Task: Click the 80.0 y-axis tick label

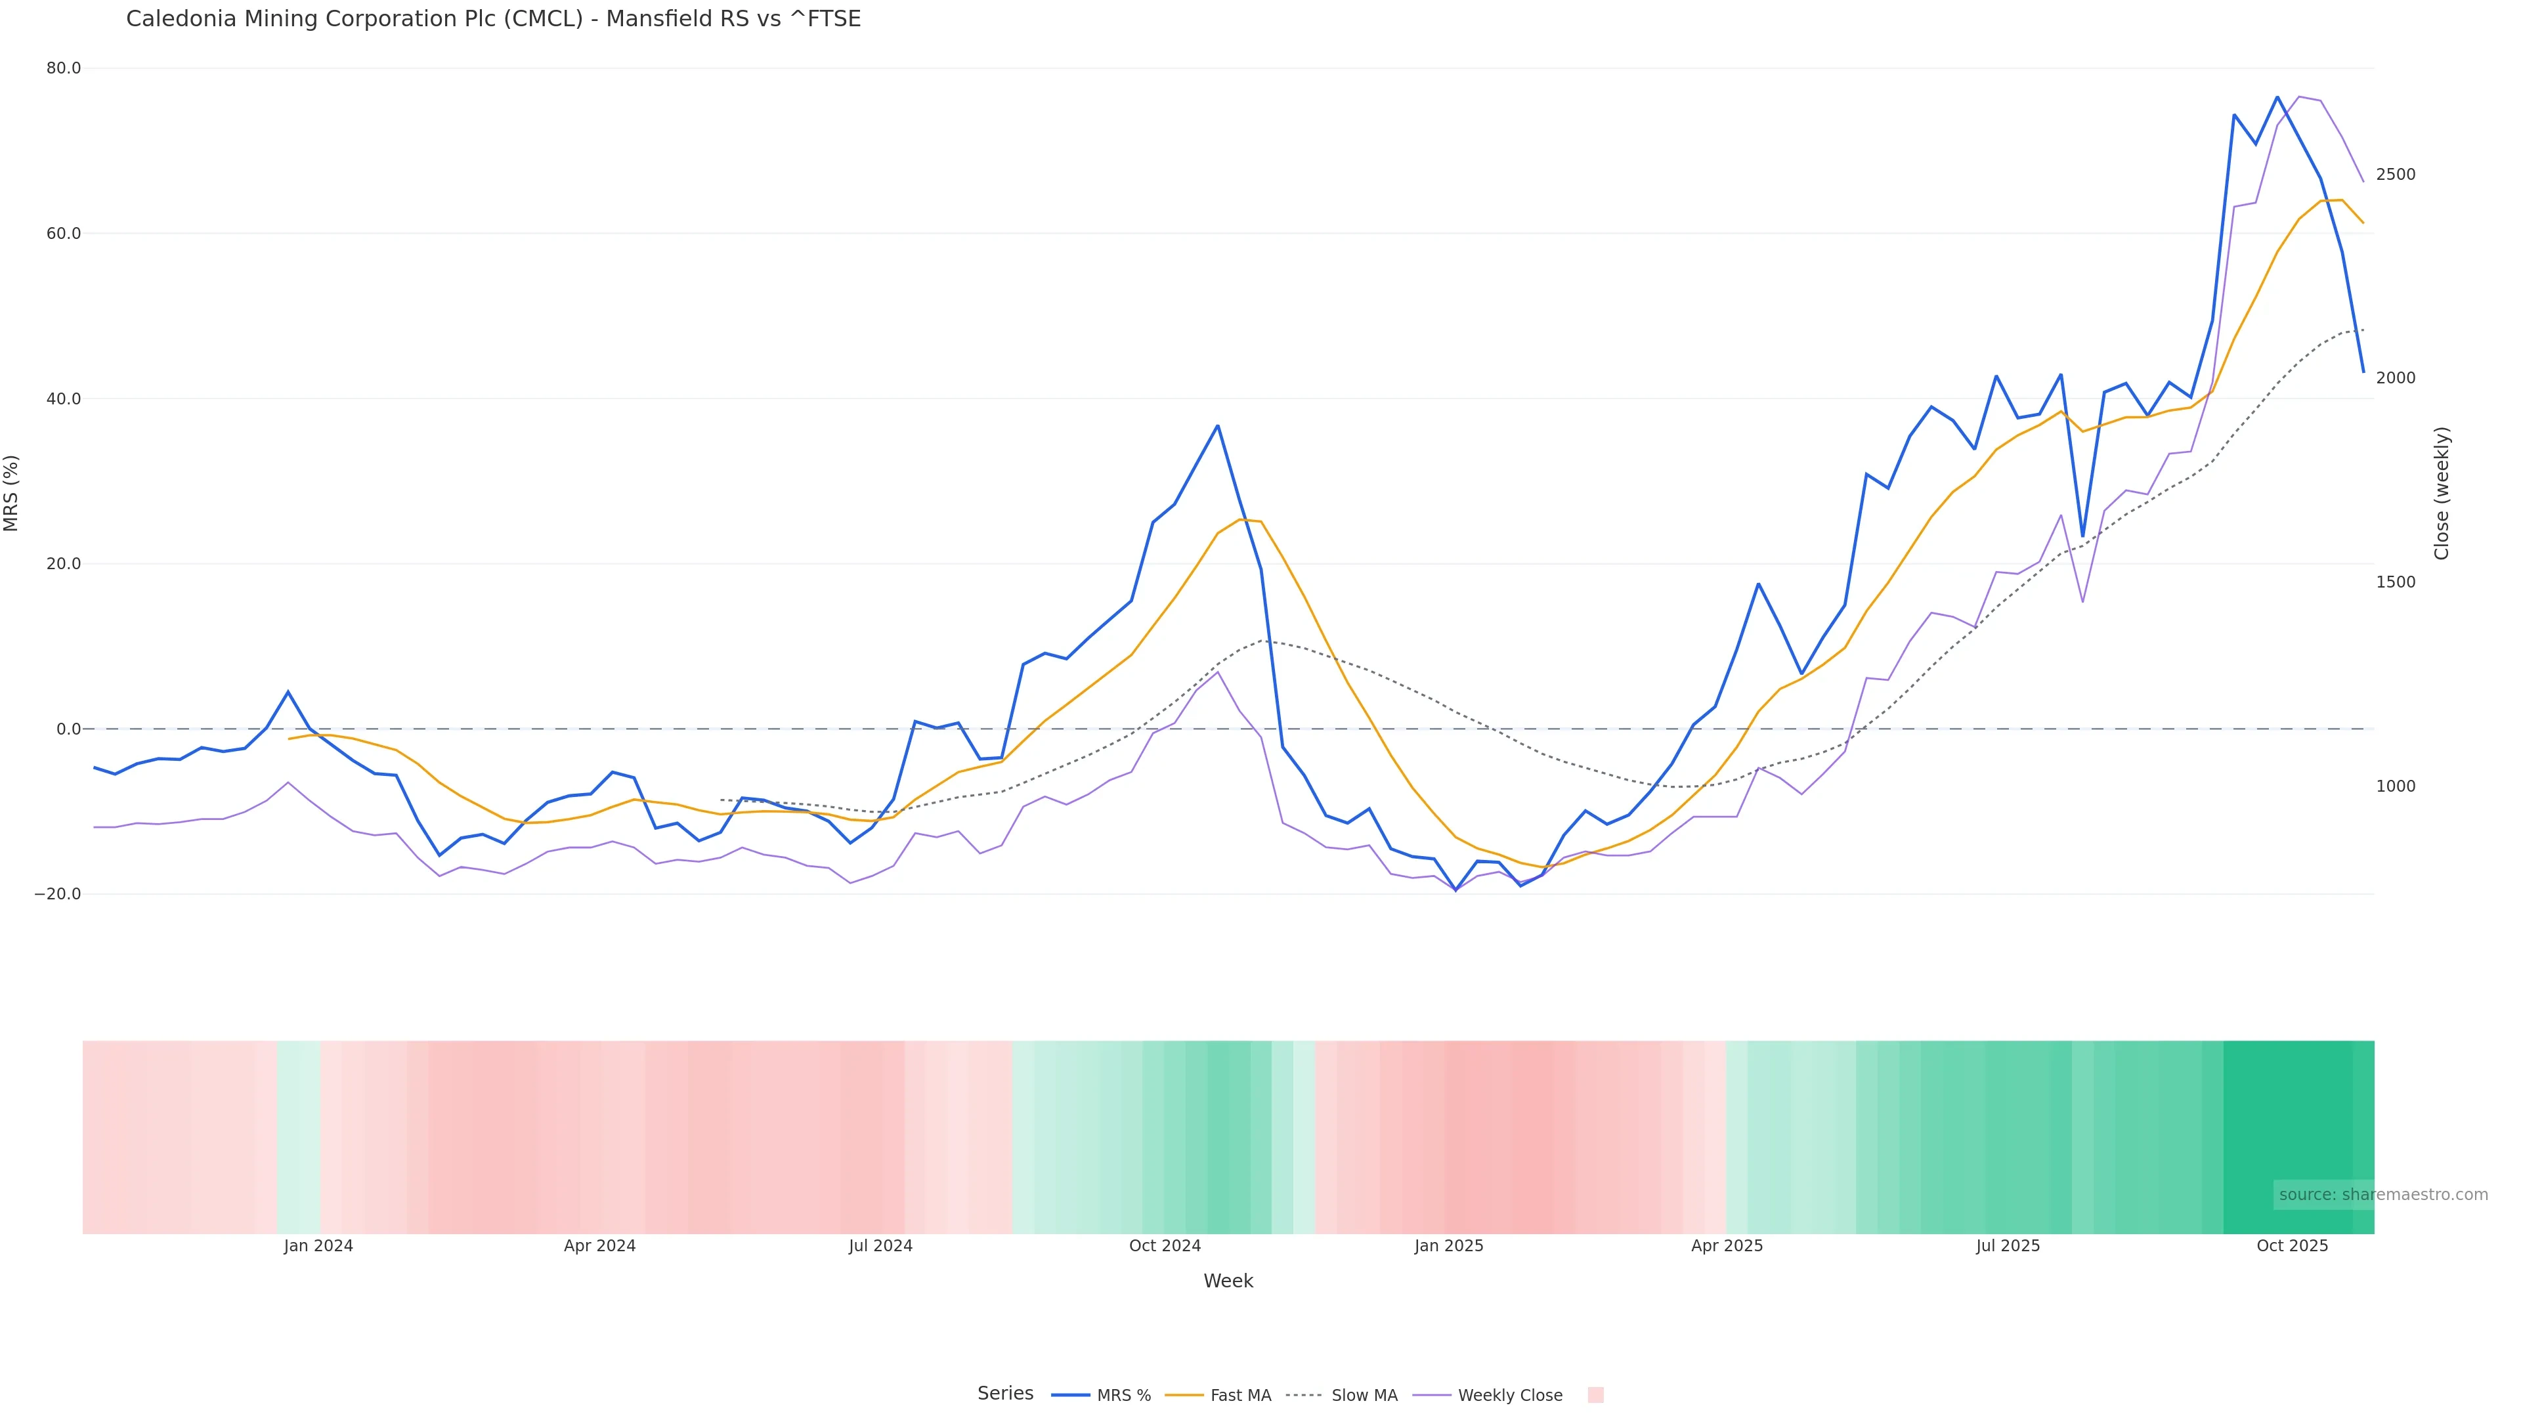Action: [x=62, y=68]
